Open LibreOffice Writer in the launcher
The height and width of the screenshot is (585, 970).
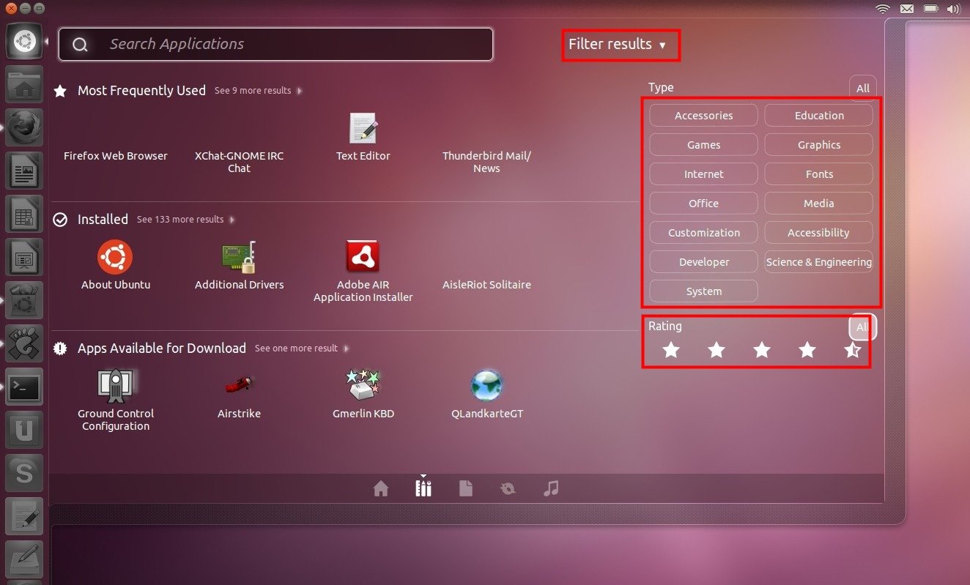coord(25,171)
